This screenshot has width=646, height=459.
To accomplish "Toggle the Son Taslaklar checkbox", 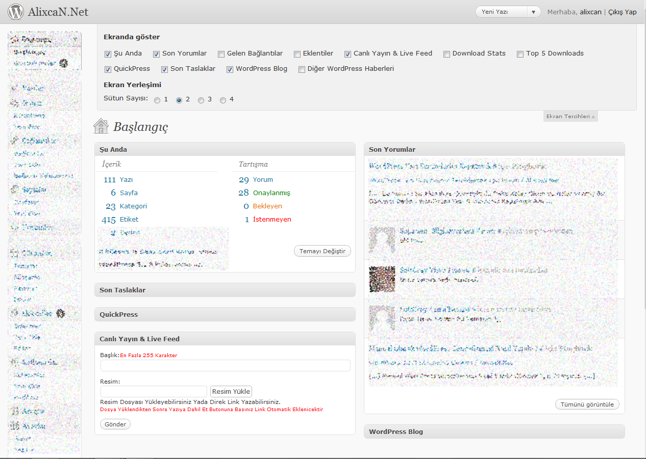I will coord(164,69).
